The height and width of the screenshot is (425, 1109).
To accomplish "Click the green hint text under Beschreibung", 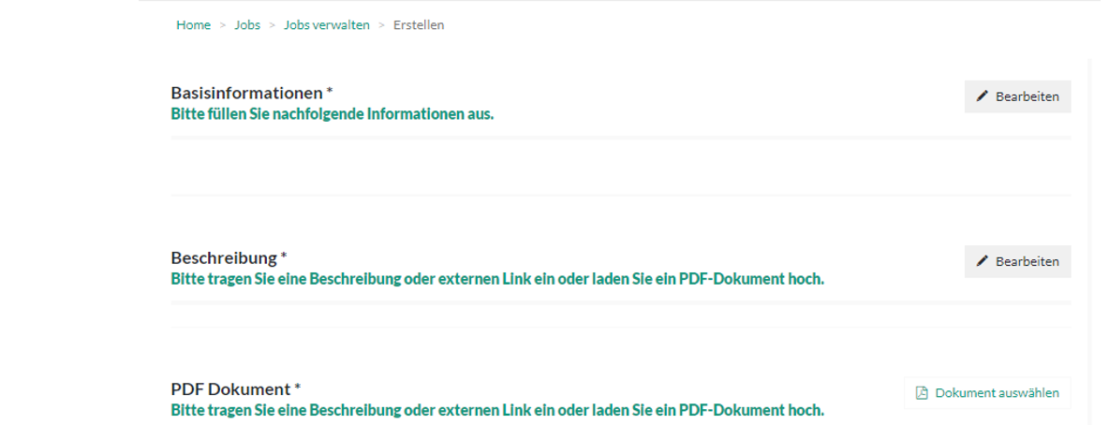I will (x=497, y=279).
